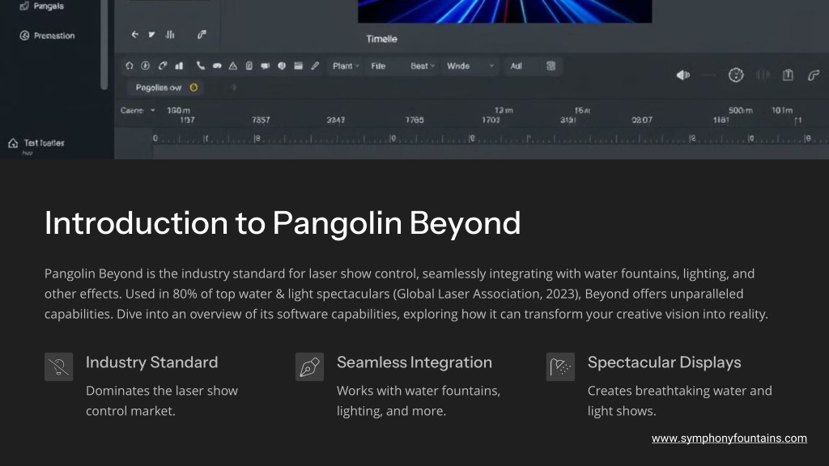The height and width of the screenshot is (466, 829).
Task: Click the 'Introduction to Pangolin Beyond' heading
Action: click(x=283, y=223)
